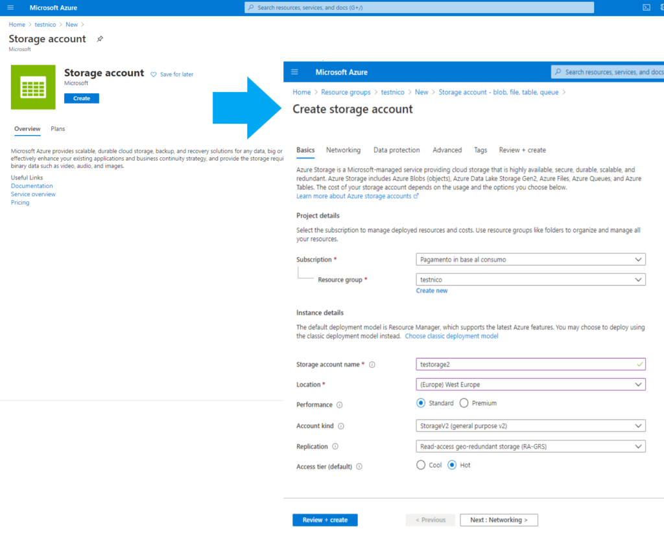Viewport: 664px width, 542px height.
Task: Click New breadcrumb in Create storage account page
Action: [421, 92]
